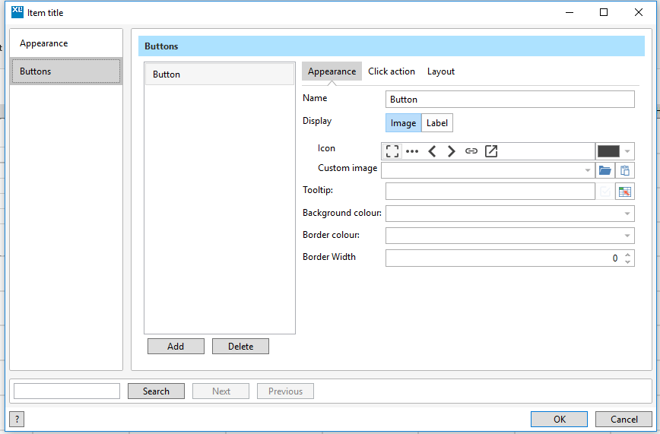
Task: Select the open-in-new-window icon
Action: (491, 151)
